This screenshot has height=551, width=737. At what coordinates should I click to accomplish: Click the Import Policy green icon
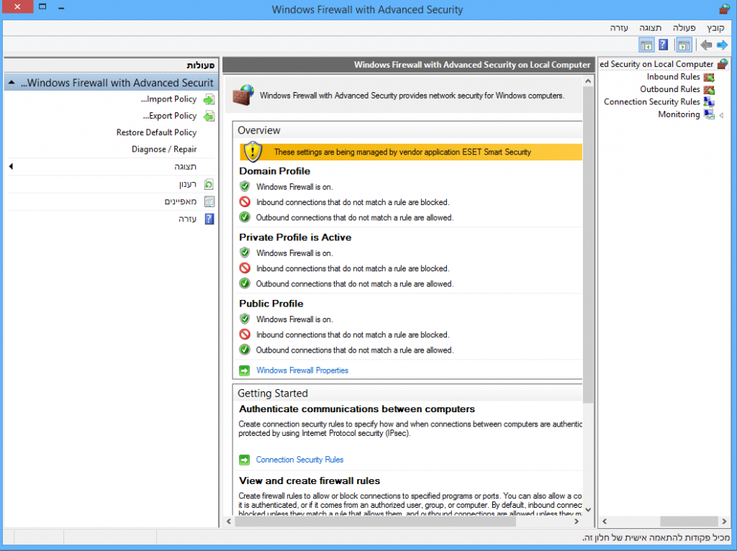pos(209,99)
